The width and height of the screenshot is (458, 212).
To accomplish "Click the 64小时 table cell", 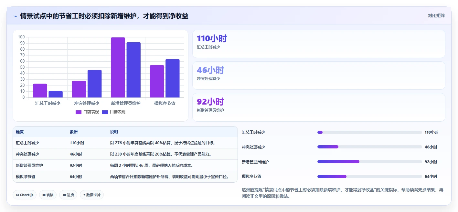I will tap(76, 177).
